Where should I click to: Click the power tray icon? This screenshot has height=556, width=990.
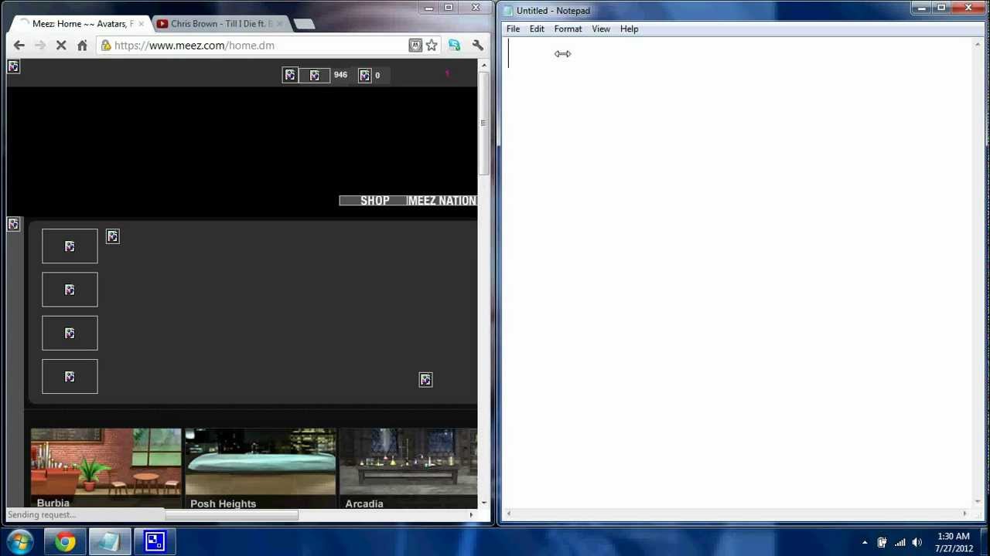[x=882, y=542]
